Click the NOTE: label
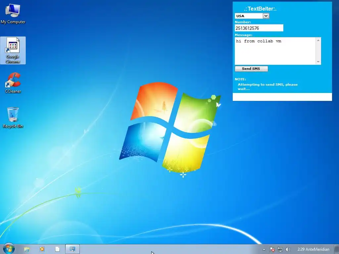This screenshot has width=339, height=254. [240, 79]
